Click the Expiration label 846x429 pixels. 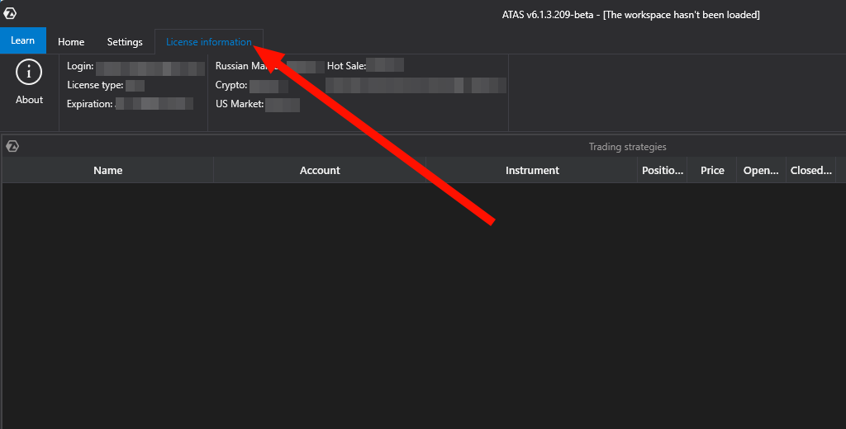[x=89, y=104]
